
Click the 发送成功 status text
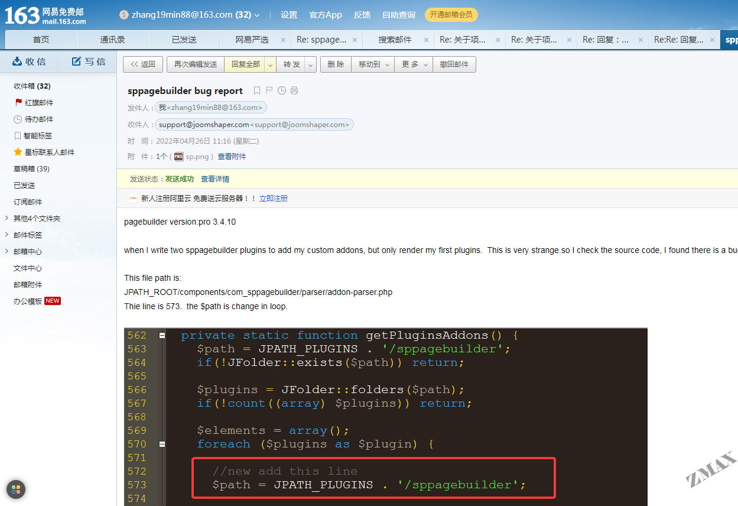coord(180,179)
